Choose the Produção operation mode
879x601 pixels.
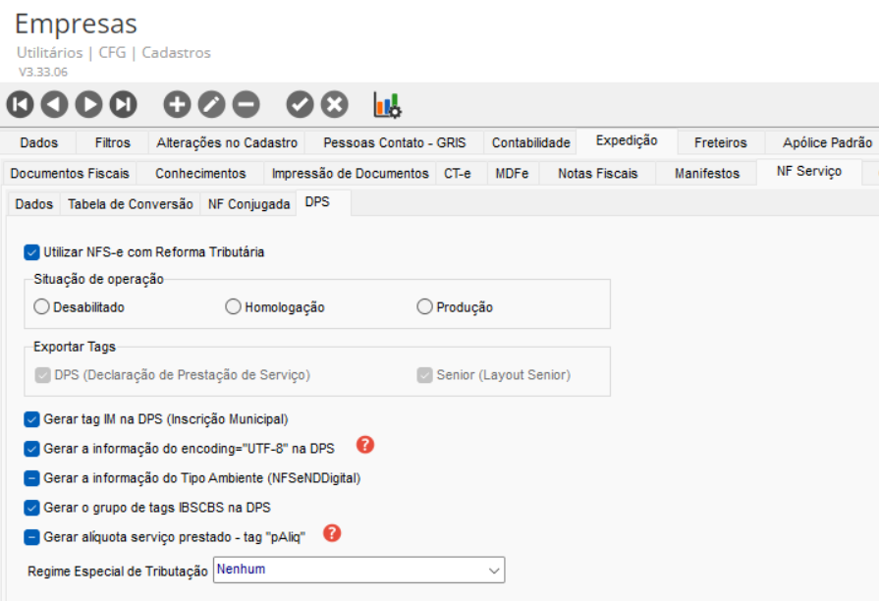[425, 307]
